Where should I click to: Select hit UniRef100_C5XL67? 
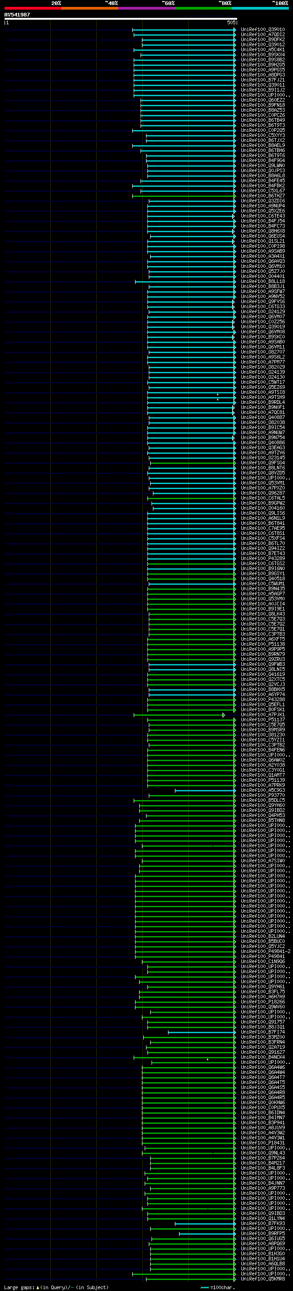[263, 191]
